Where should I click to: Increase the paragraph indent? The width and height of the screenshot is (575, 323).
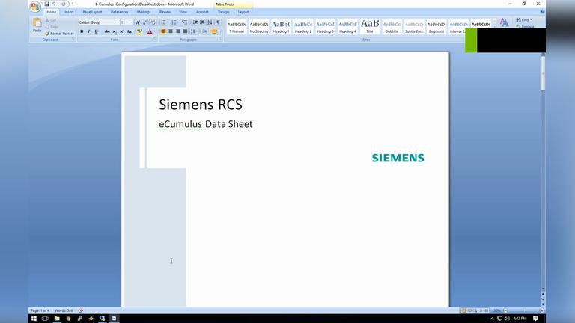point(202,22)
